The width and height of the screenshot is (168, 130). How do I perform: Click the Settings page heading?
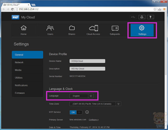[21, 44]
